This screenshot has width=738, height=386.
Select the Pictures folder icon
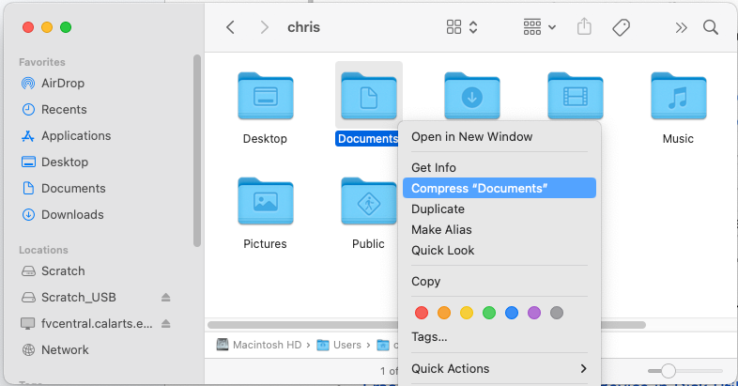tap(266, 201)
